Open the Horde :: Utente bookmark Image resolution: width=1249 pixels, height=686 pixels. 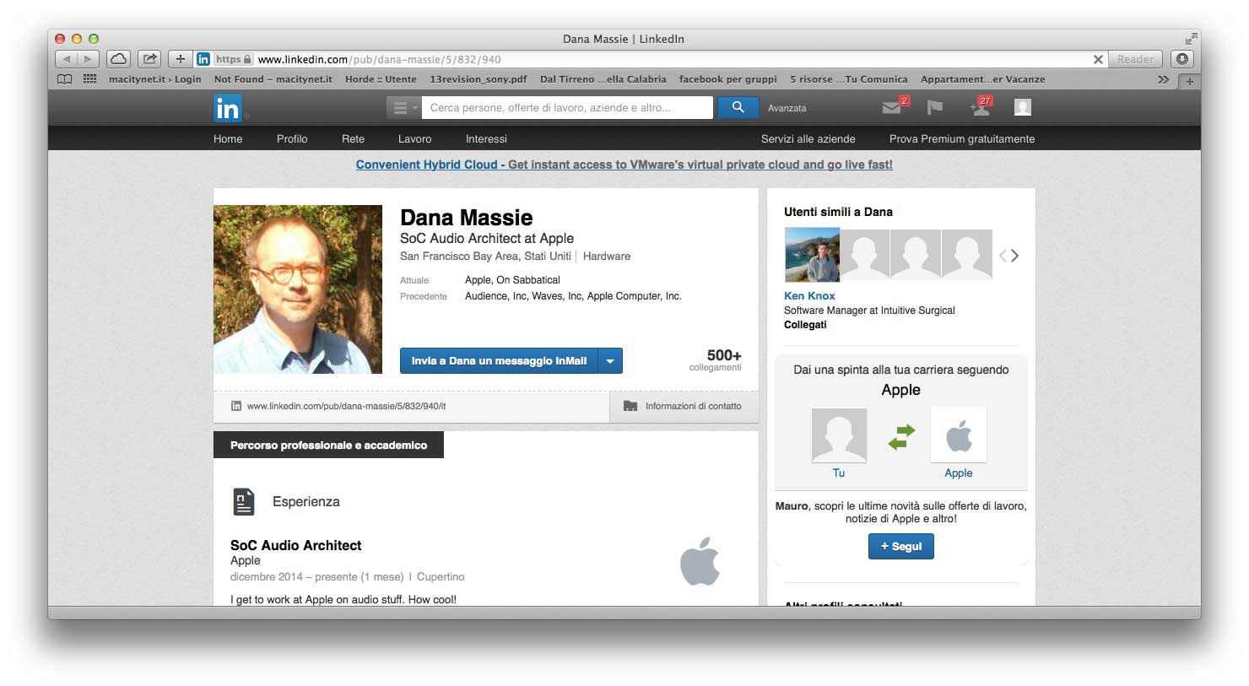[381, 79]
